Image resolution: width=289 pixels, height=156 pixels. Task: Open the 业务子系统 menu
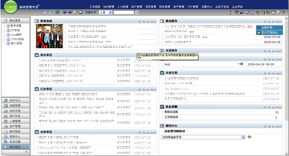[222, 7]
